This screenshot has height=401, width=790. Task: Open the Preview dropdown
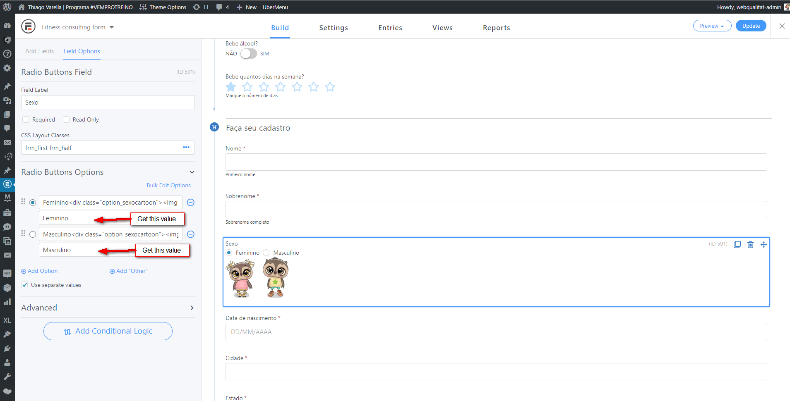pos(712,26)
